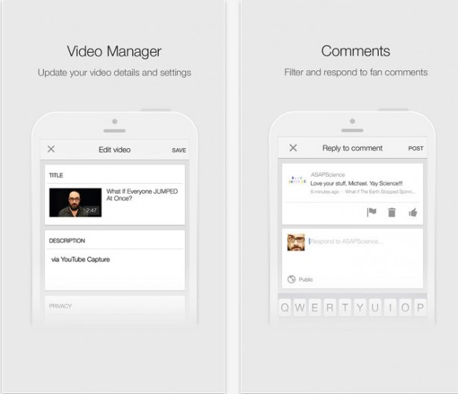Tap SAVE to save video edits
Viewport: 458px width, 394px height.
tap(178, 150)
